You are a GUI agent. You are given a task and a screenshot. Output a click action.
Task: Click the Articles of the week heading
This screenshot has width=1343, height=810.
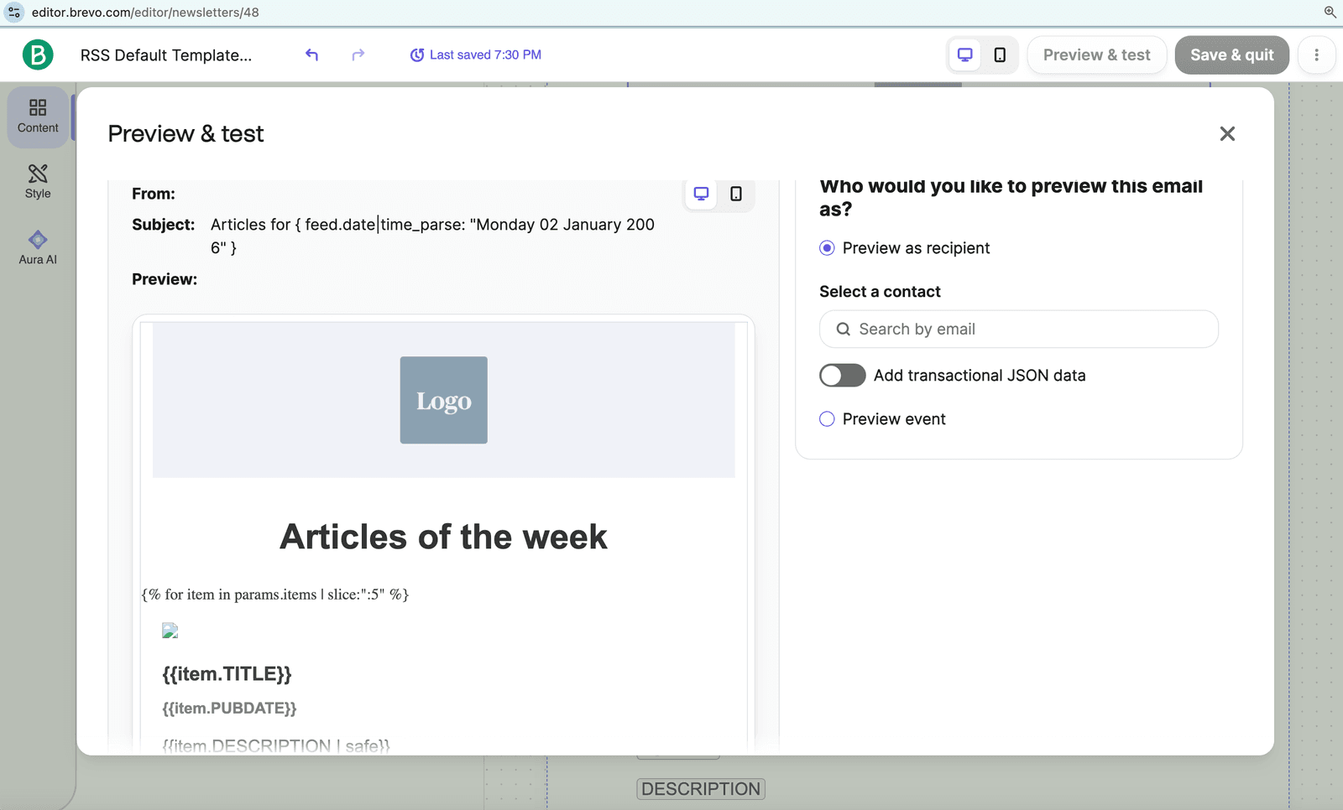pyautogui.click(x=443, y=537)
